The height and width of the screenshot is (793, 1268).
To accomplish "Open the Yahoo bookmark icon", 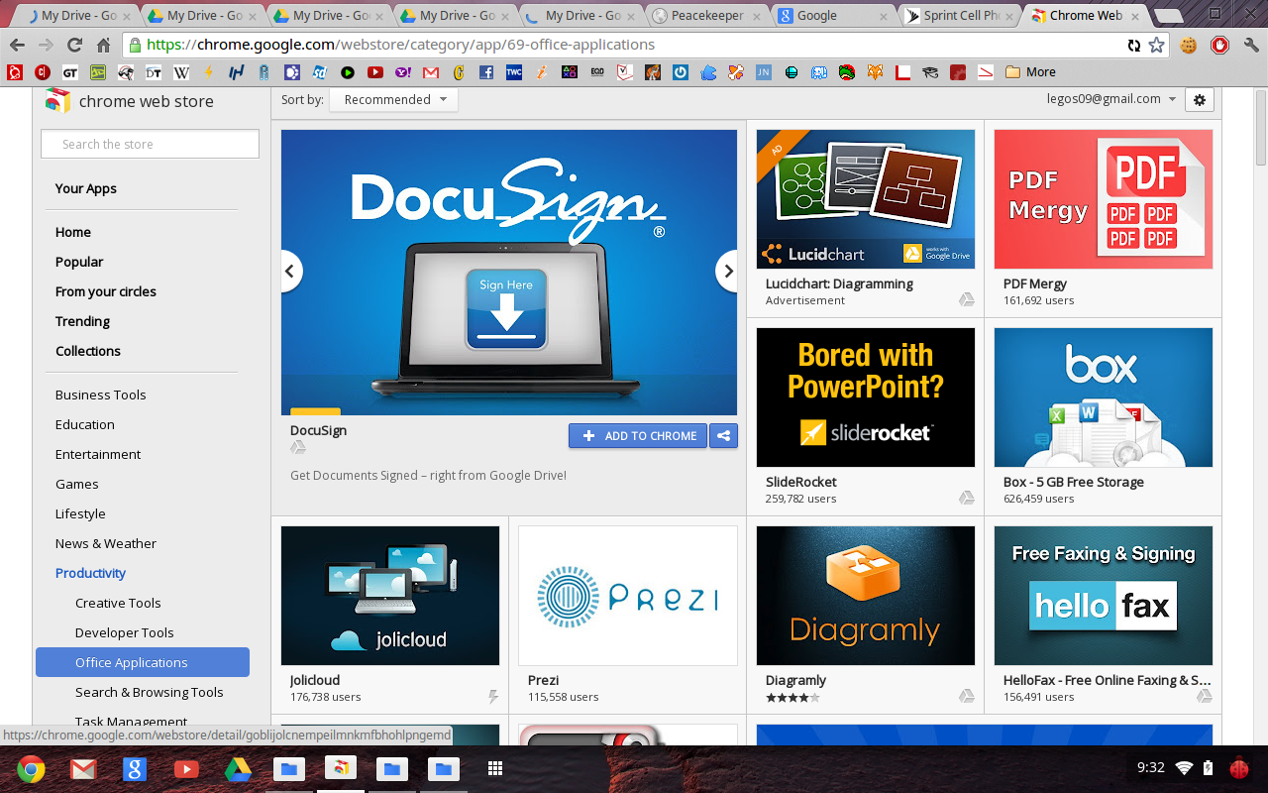I will tap(403, 72).
